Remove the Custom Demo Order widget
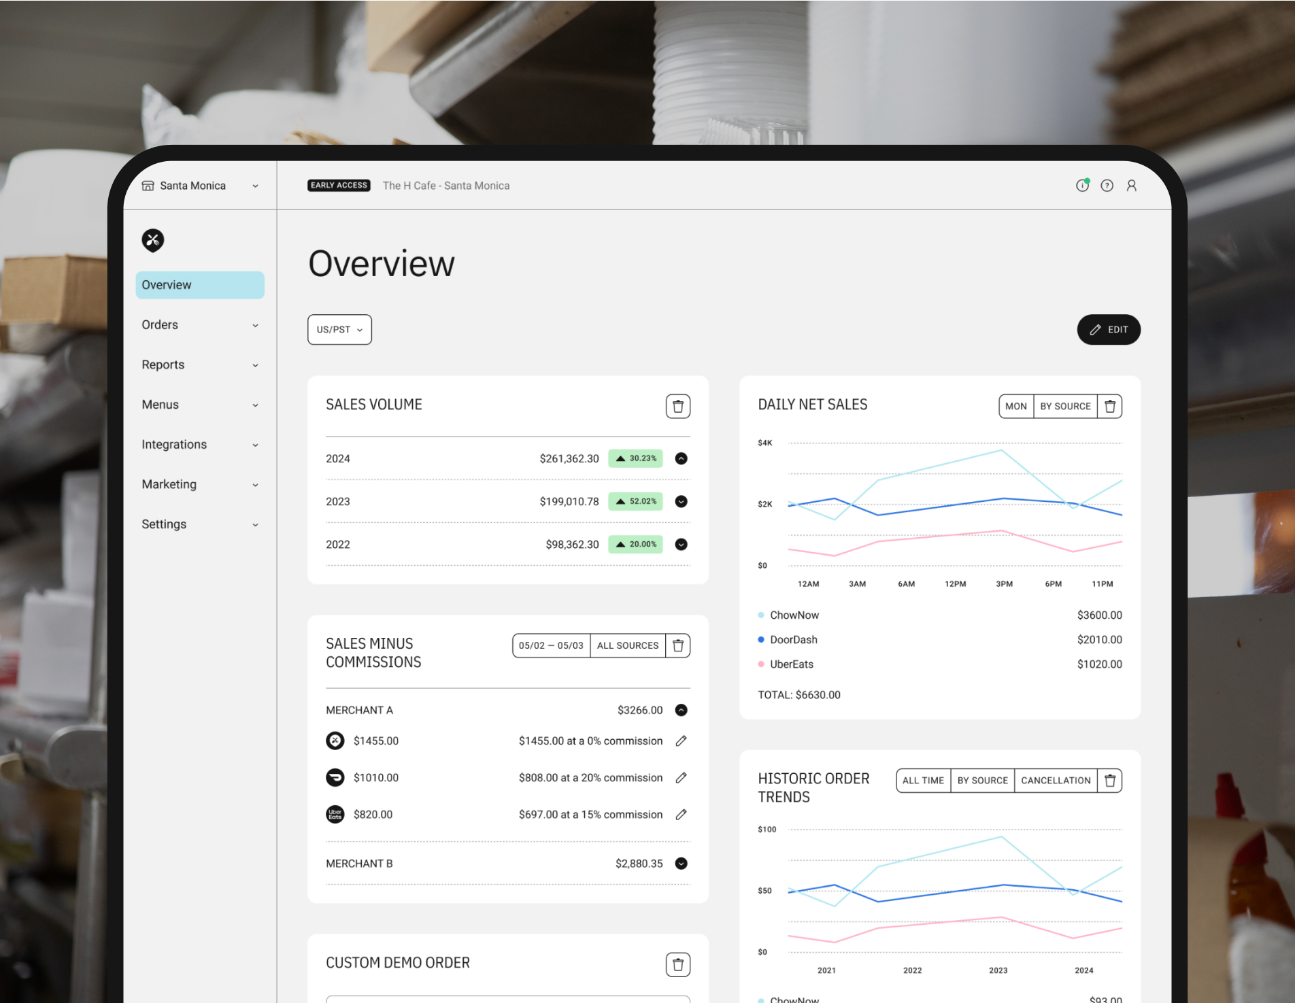Viewport: 1295px width, 1003px height. (677, 964)
